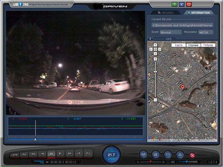Click the 21.7 km/h speed gauge

(111, 155)
